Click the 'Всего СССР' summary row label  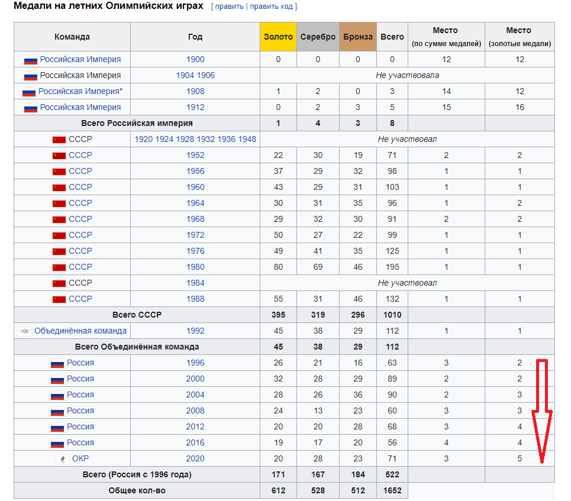pyautogui.click(x=137, y=315)
